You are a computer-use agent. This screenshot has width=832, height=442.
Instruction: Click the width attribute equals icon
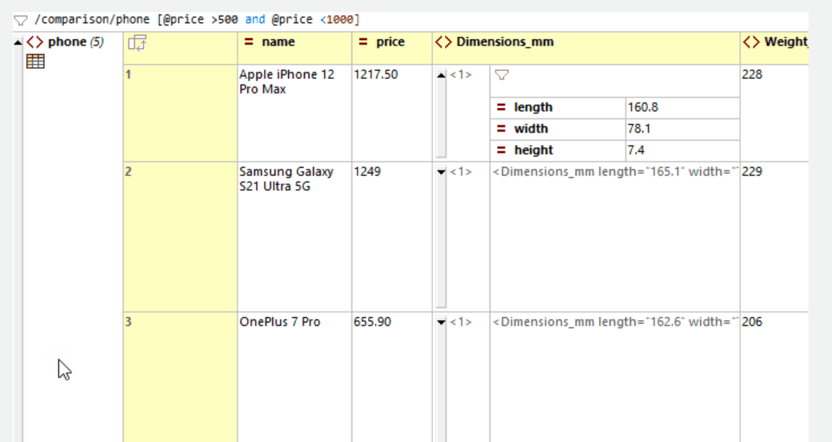coord(501,129)
